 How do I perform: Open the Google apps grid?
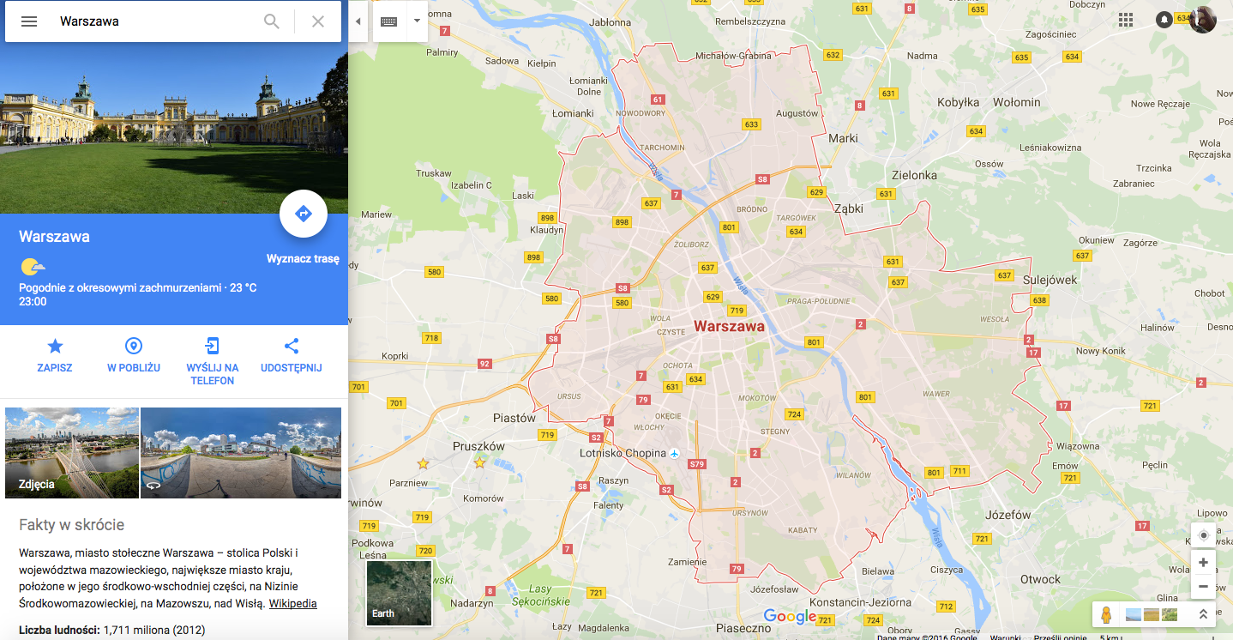point(1126,20)
